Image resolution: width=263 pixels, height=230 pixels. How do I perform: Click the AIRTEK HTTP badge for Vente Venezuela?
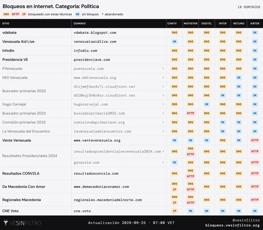255,140
